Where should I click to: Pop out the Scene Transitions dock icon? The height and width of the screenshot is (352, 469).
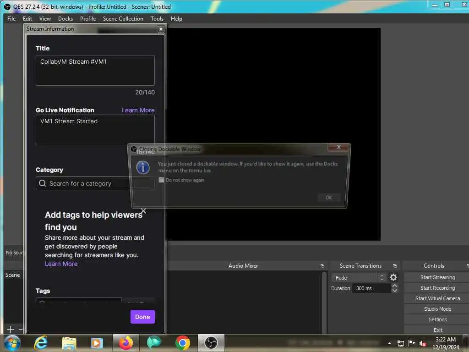click(x=394, y=266)
